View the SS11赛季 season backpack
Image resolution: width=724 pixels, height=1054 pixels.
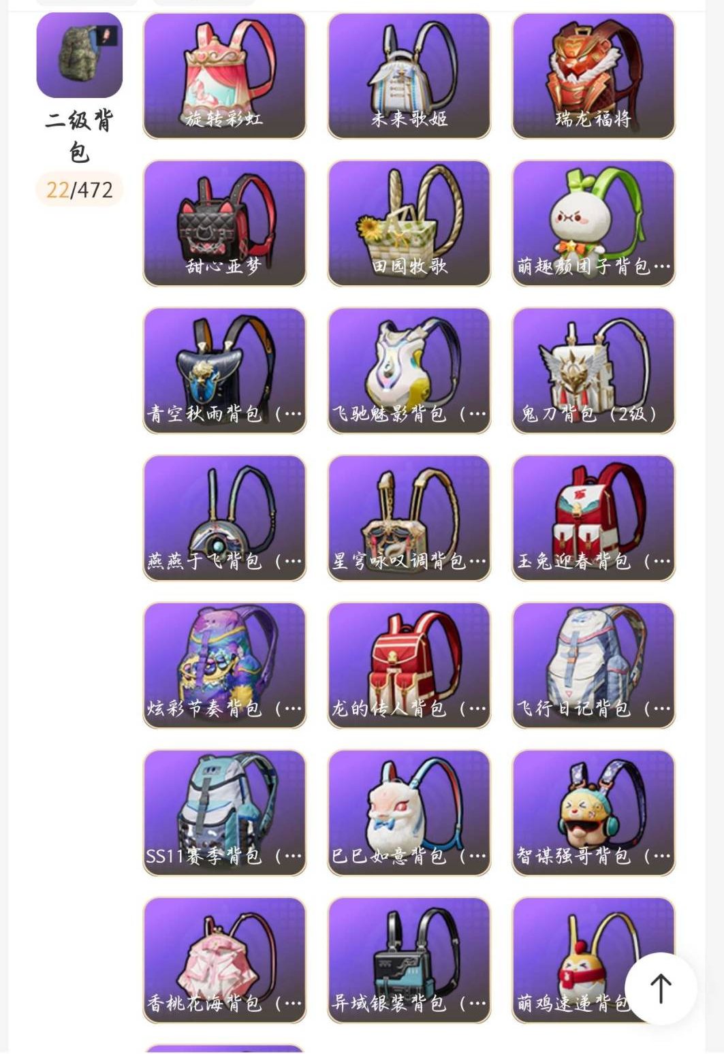[x=225, y=813]
